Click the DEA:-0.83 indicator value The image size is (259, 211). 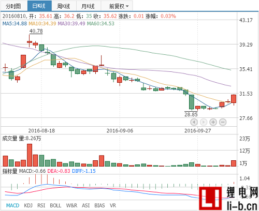tap(59, 171)
